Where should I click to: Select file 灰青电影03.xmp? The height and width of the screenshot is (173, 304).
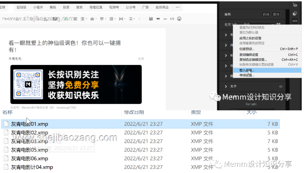(x=141, y=141)
